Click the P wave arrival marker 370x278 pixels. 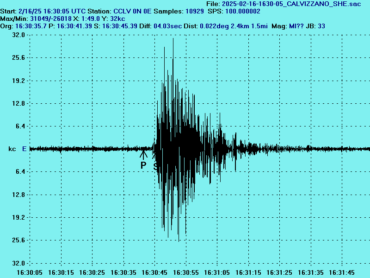pyautogui.click(x=143, y=165)
